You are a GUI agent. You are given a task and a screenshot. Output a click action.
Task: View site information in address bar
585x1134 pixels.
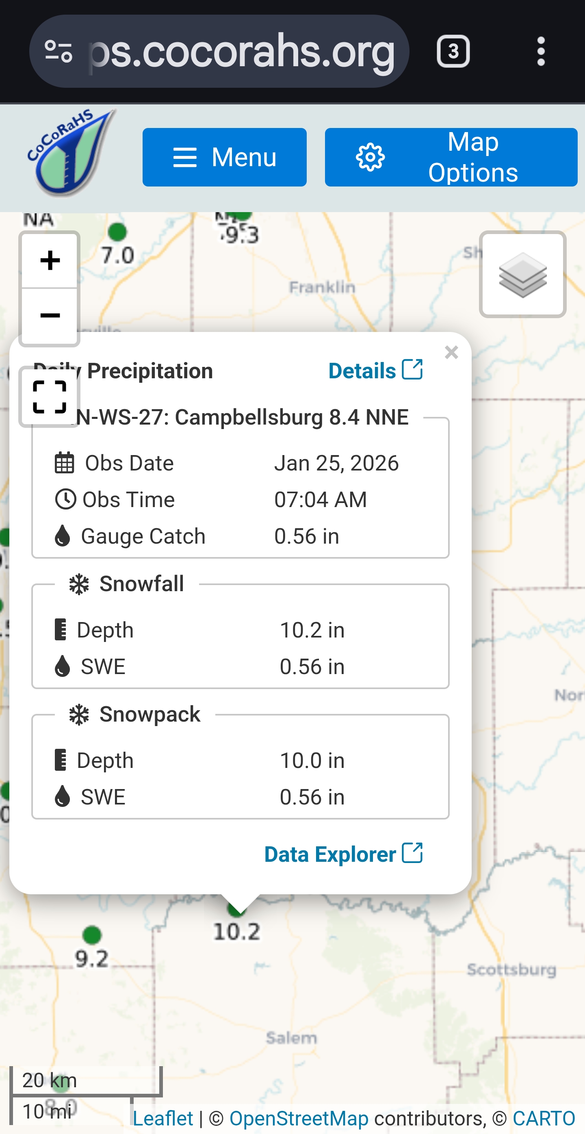[x=58, y=52]
